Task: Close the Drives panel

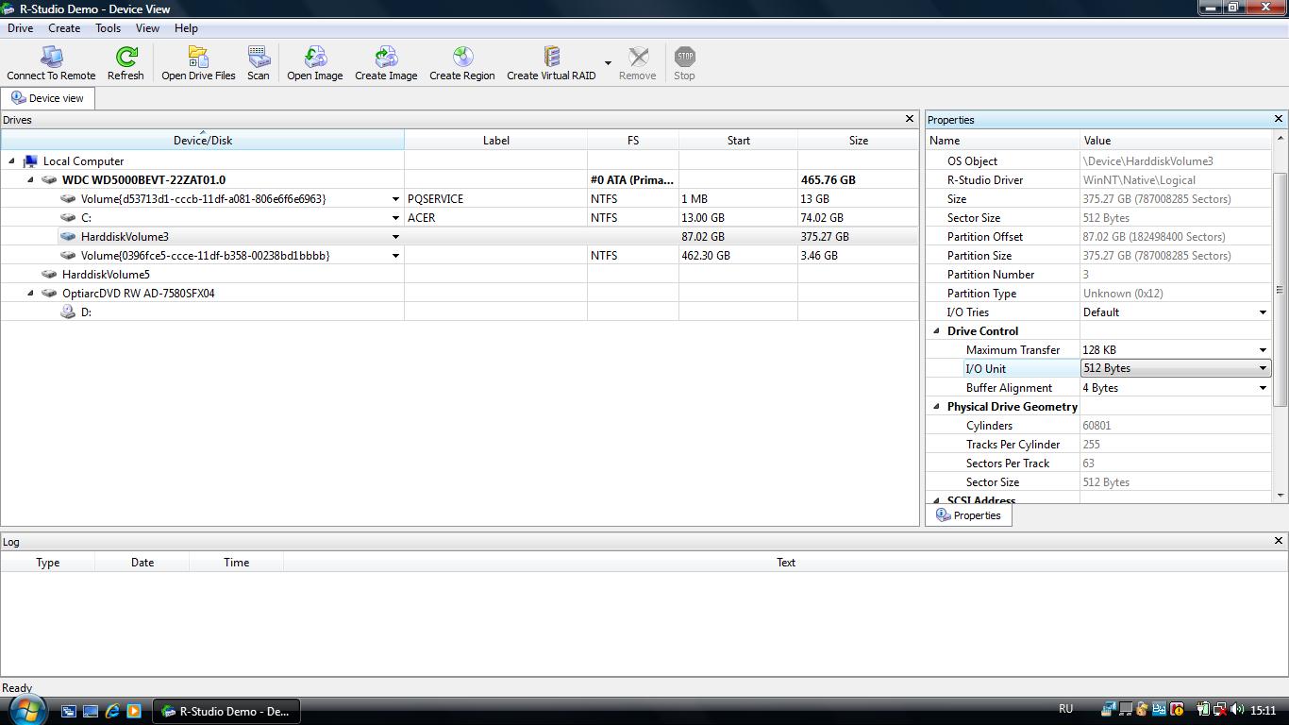Action: coord(910,119)
